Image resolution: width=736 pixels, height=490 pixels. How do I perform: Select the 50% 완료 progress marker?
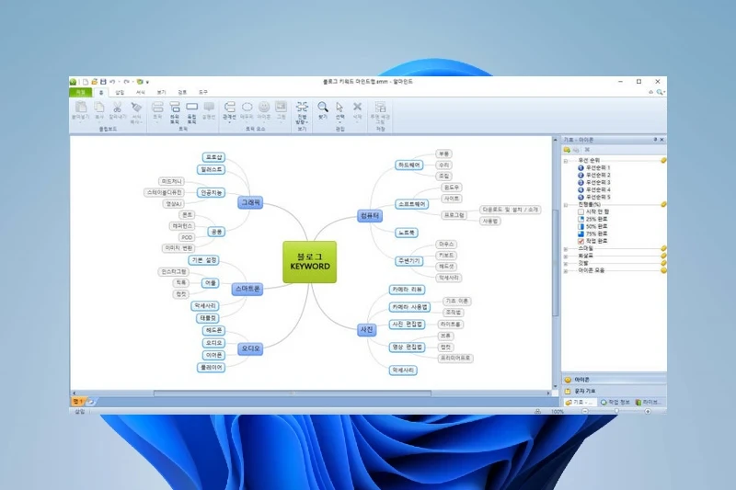[580, 226]
